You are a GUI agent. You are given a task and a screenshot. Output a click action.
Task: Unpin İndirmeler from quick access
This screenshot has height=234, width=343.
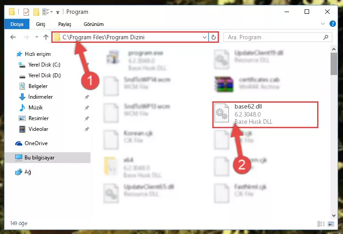click(x=87, y=97)
